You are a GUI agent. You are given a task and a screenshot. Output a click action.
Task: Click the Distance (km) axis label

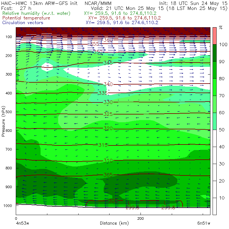click(x=114, y=223)
